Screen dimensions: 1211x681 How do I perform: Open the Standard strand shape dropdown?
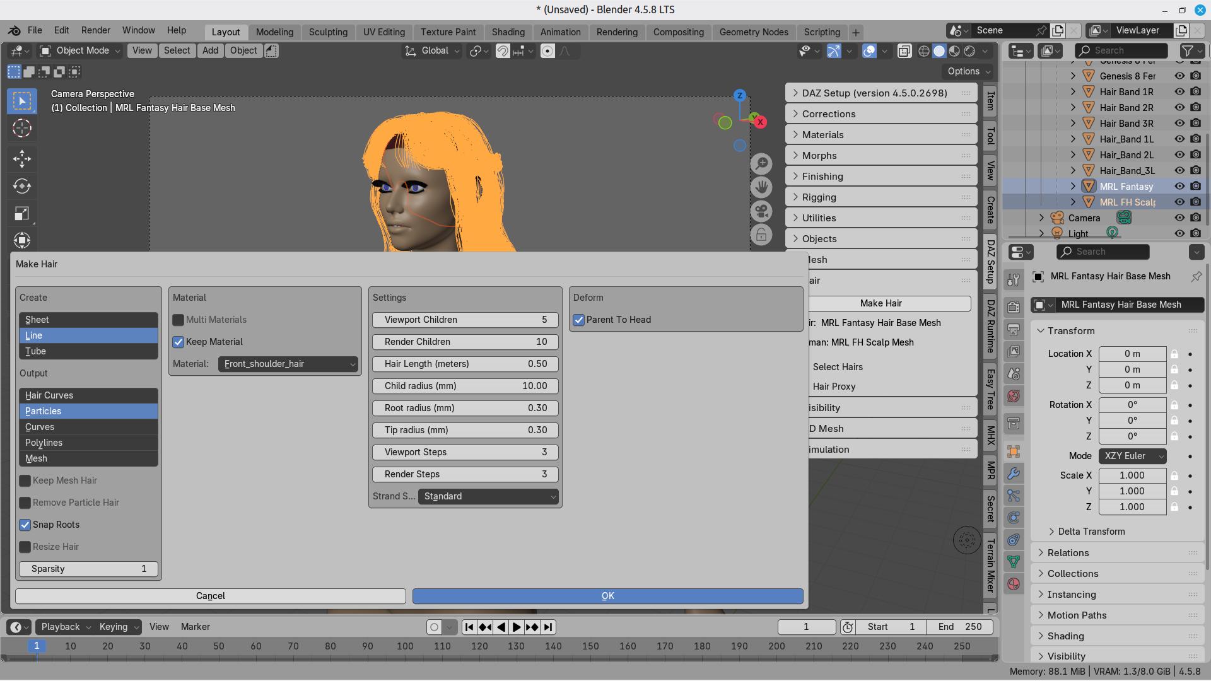coord(488,496)
